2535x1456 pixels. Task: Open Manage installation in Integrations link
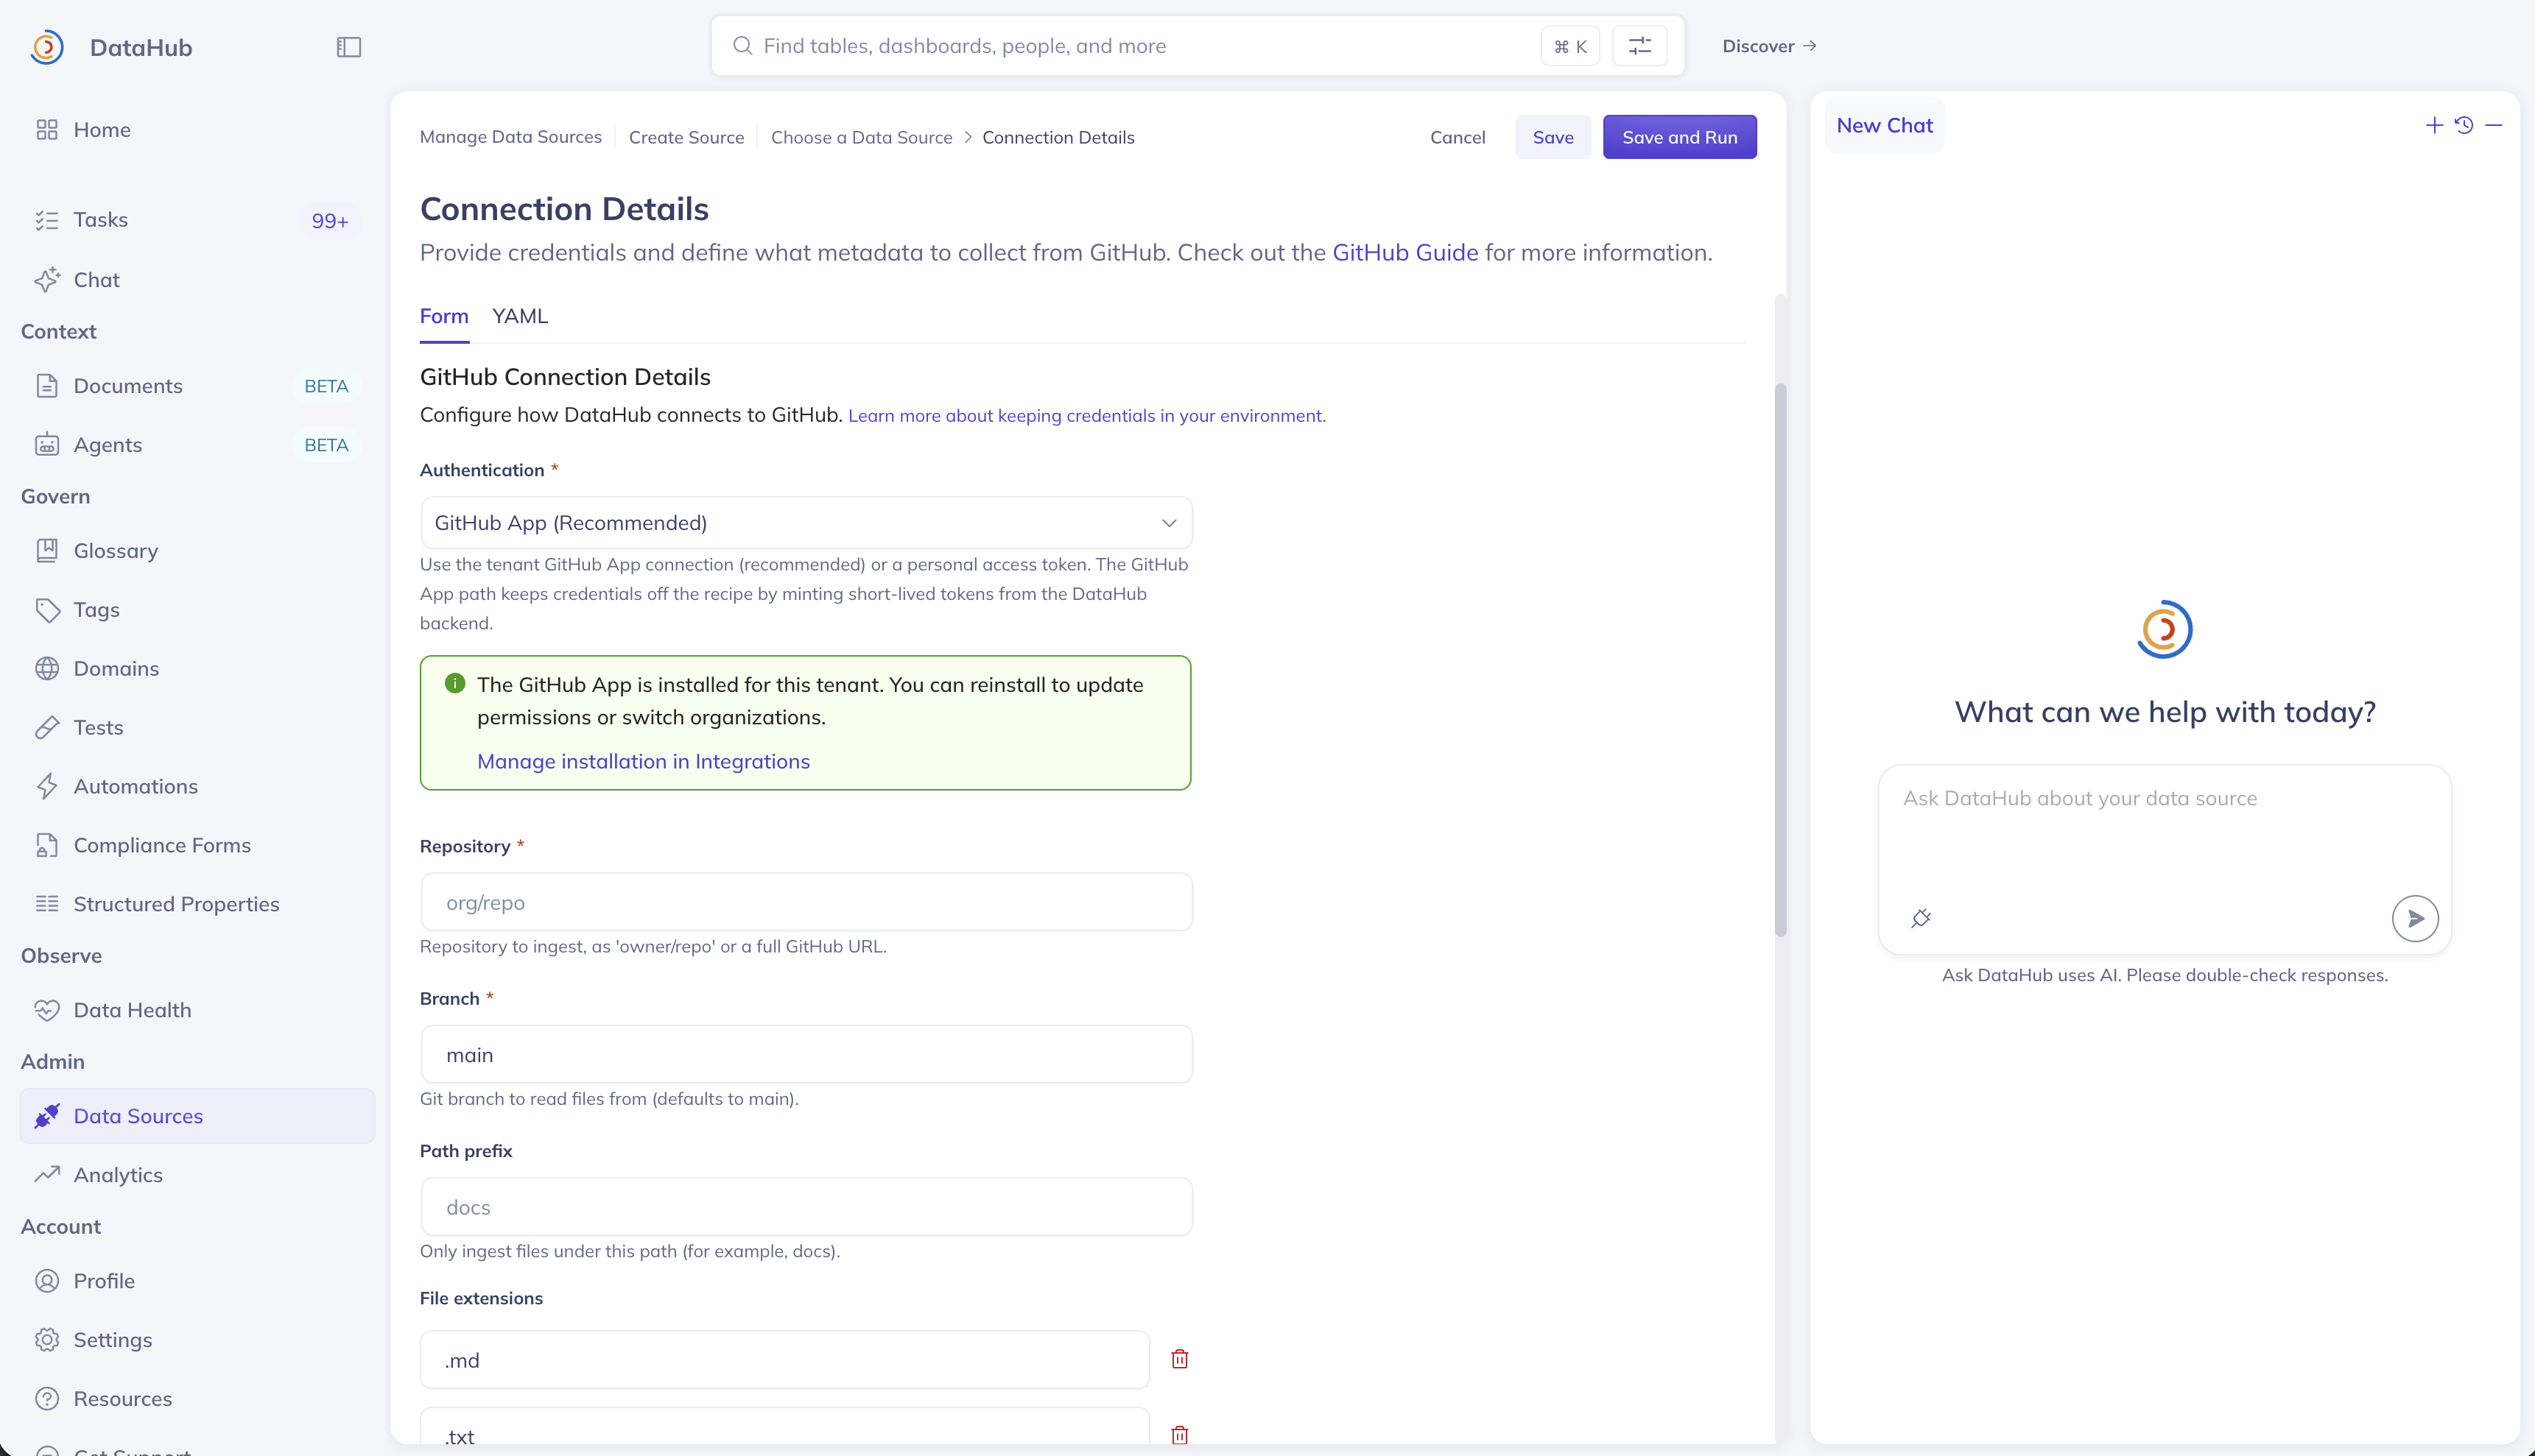coord(643,762)
